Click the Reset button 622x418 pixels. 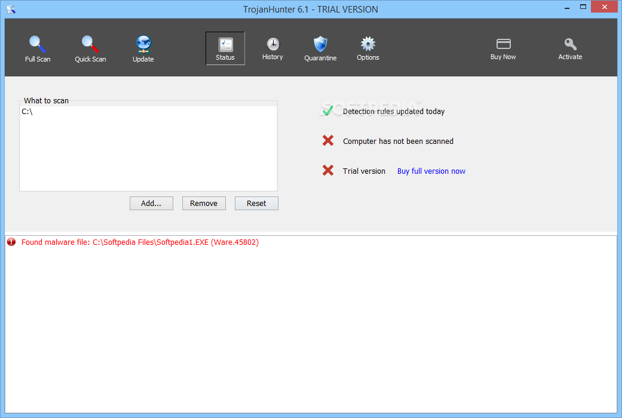[x=256, y=204]
